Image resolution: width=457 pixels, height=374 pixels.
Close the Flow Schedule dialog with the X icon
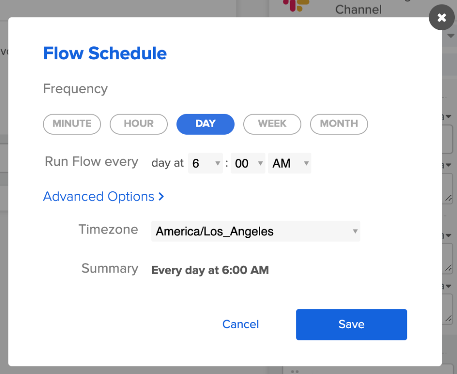[x=441, y=17]
